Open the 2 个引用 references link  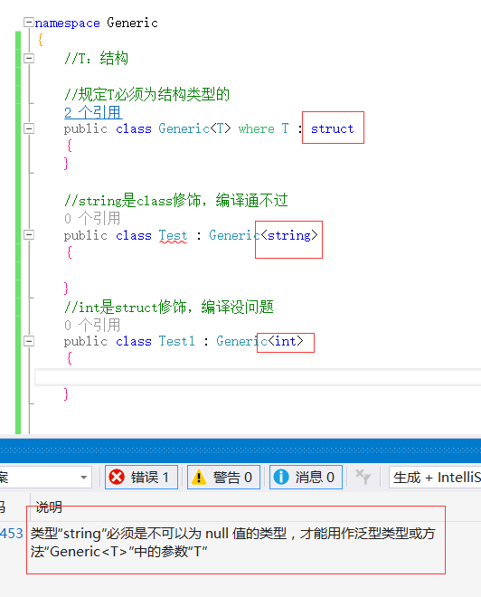(93, 112)
